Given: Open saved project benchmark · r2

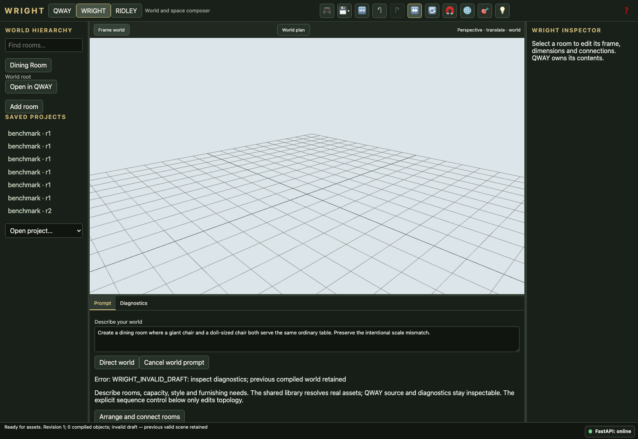Looking at the screenshot, I should [30, 211].
